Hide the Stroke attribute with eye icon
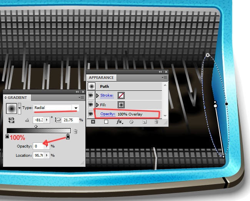 point(92,95)
